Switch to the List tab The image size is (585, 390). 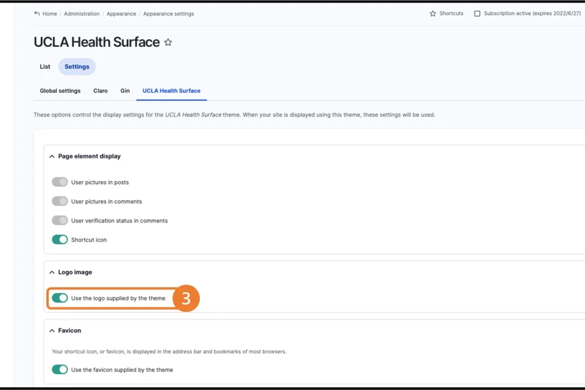(44, 66)
